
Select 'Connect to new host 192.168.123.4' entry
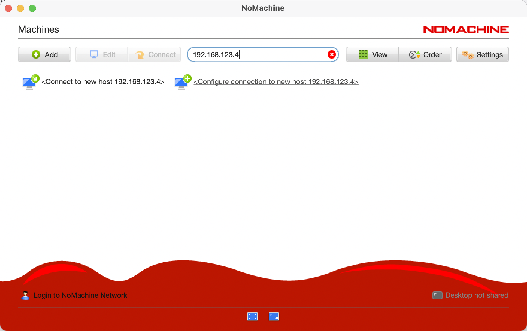(103, 82)
